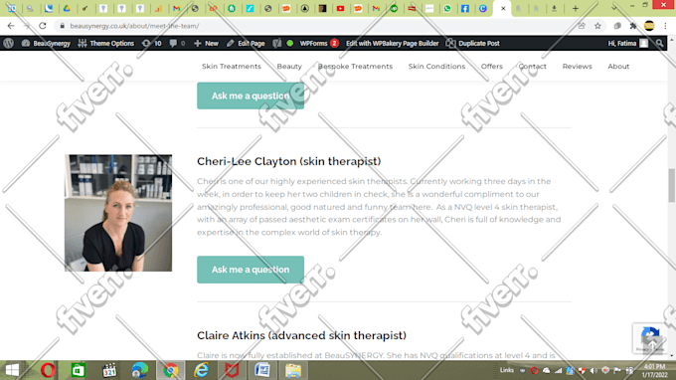Open the pending updates counter showing 10
The height and width of the screenshot is (380, 676).
pyautogui.click(x=152, y=43)
